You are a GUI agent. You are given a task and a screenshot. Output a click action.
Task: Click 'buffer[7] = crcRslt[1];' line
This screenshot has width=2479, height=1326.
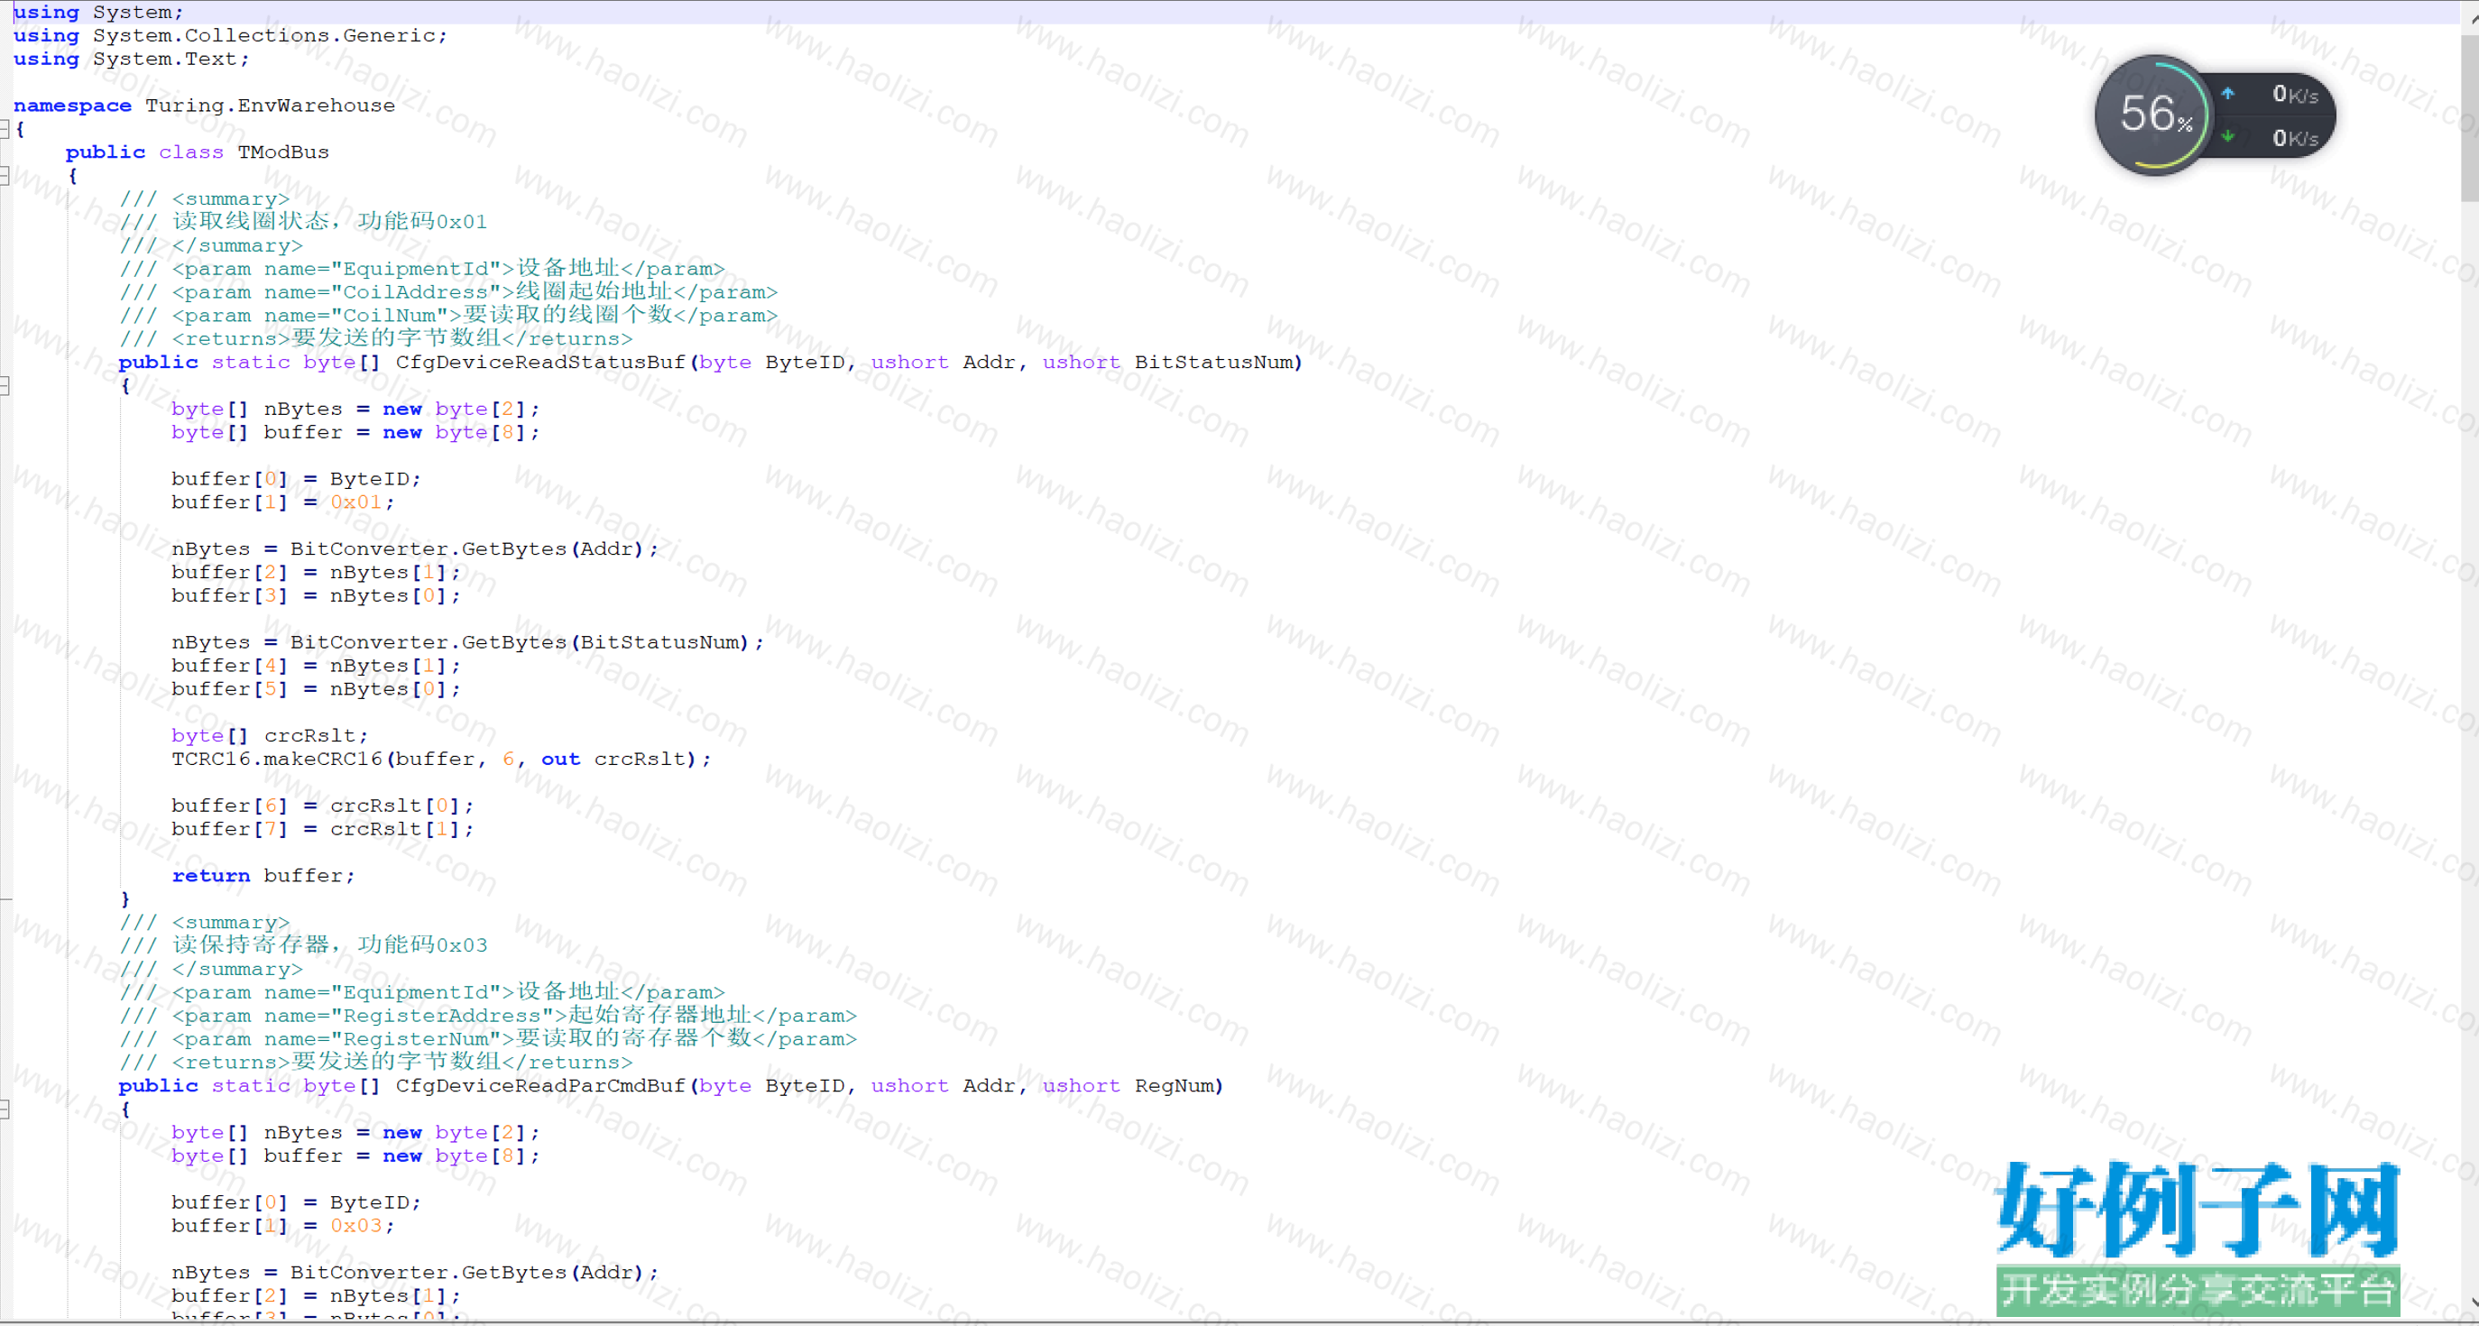click(x=323, y=830)
